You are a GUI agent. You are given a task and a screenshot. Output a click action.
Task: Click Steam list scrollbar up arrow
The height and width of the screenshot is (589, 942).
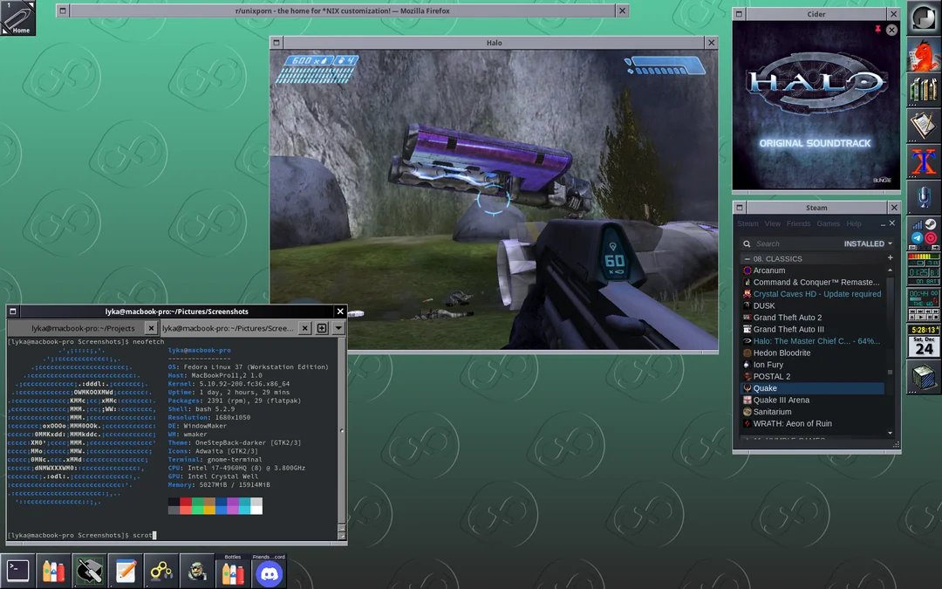[890, 270]
